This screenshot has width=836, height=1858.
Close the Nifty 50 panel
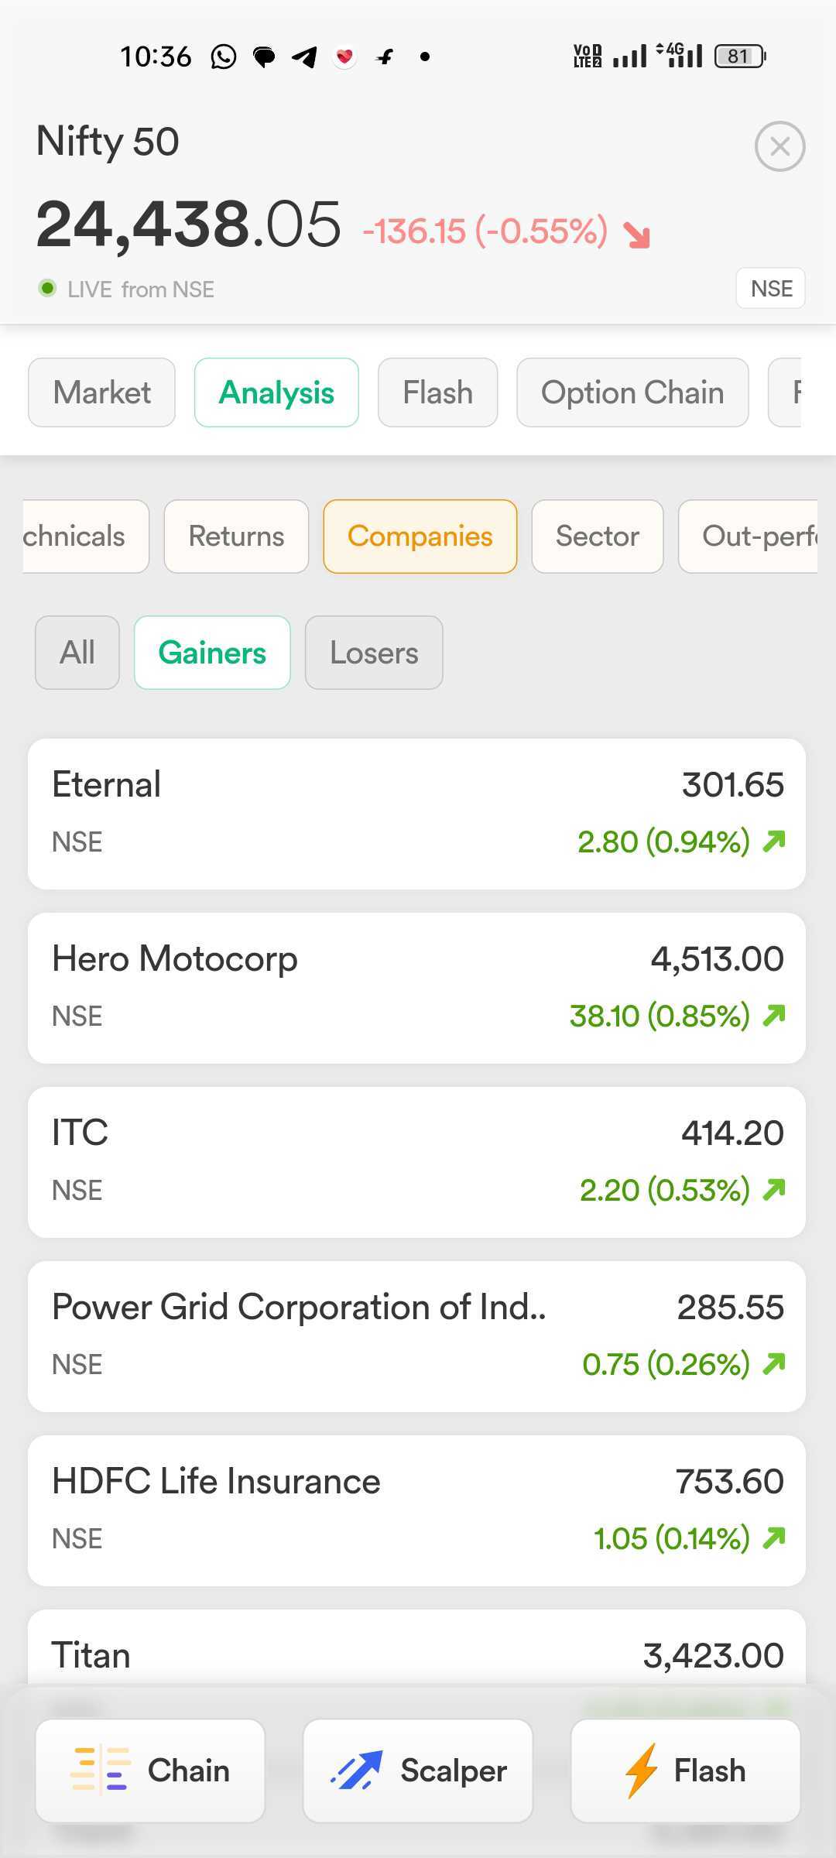pyautogui.click(x=779, y=146)
